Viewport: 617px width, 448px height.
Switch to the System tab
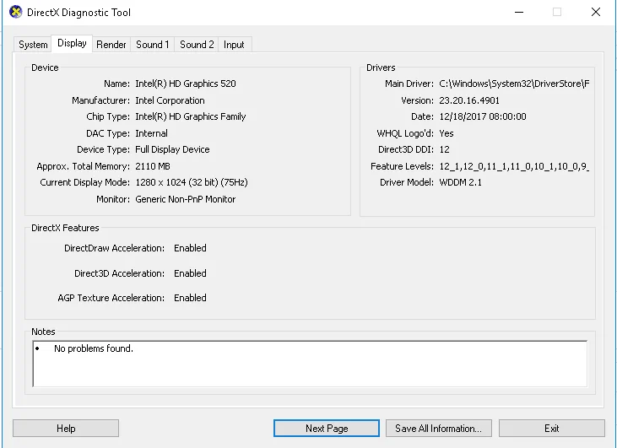pyautogui.click(x=33, y=45)
